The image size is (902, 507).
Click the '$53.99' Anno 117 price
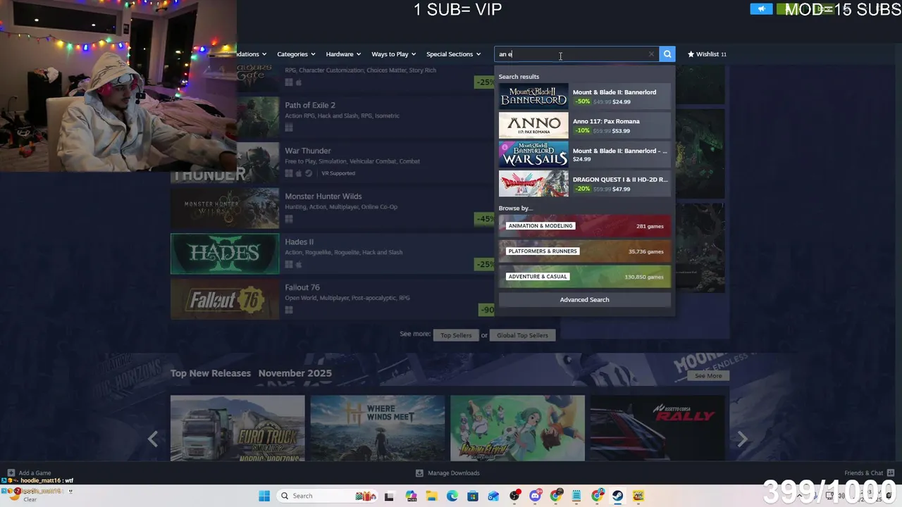coord(621,131)
